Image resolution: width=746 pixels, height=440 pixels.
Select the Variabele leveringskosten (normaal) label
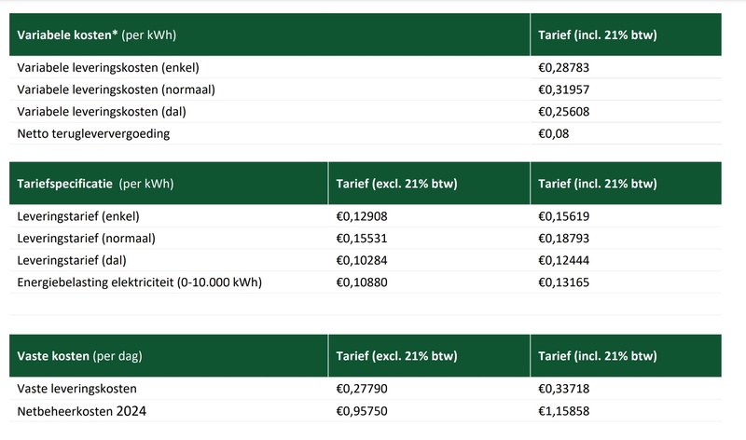click(117, 89)
